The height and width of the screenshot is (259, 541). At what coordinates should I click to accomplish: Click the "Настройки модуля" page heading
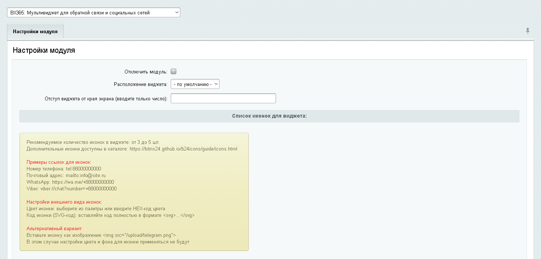pos(44,50)
